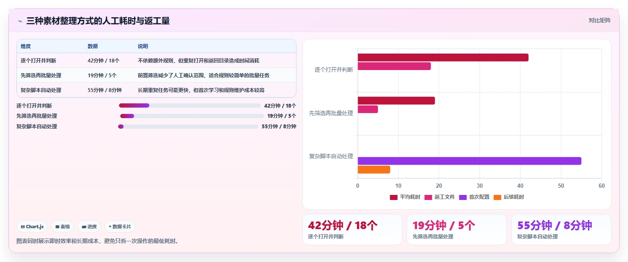Click the purple 55 bar for 复杂脚本自动处理
This screenshot has height=262, width=628.
pyautogui.click(x=469, y=161)
